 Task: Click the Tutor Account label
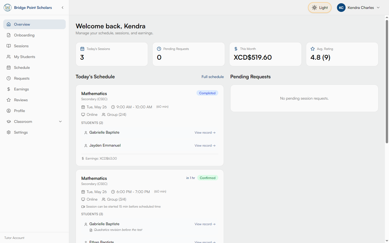coord(14,238)
